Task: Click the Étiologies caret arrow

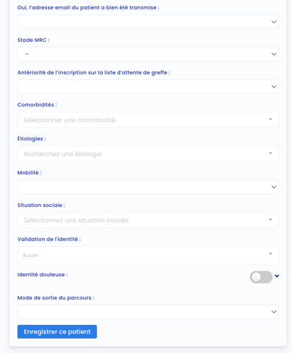Action: [270, 153]
